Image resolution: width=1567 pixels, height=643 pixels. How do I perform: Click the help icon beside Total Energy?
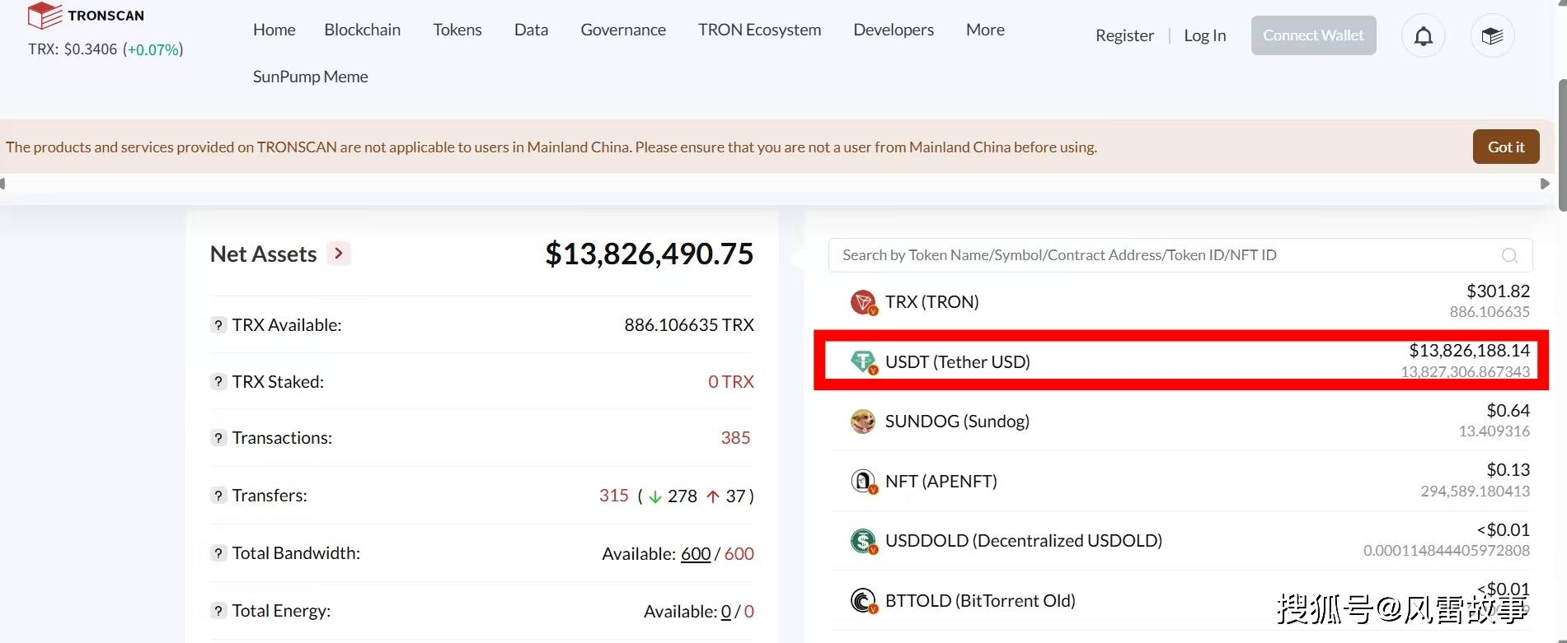(x=218, y=611)
